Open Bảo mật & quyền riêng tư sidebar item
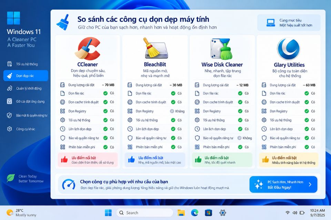The height and width of the screenshot is (220, 331). pos(26,115)
